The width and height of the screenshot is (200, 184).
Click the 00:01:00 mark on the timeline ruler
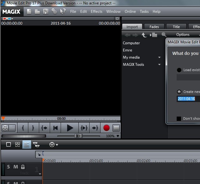tap(96, 161)
